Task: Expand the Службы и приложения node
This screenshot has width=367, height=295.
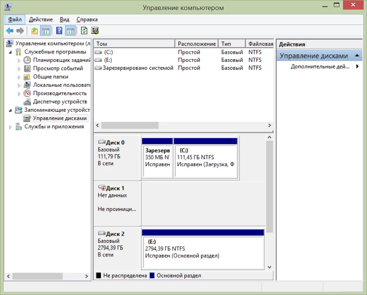Action: (10, 127)
